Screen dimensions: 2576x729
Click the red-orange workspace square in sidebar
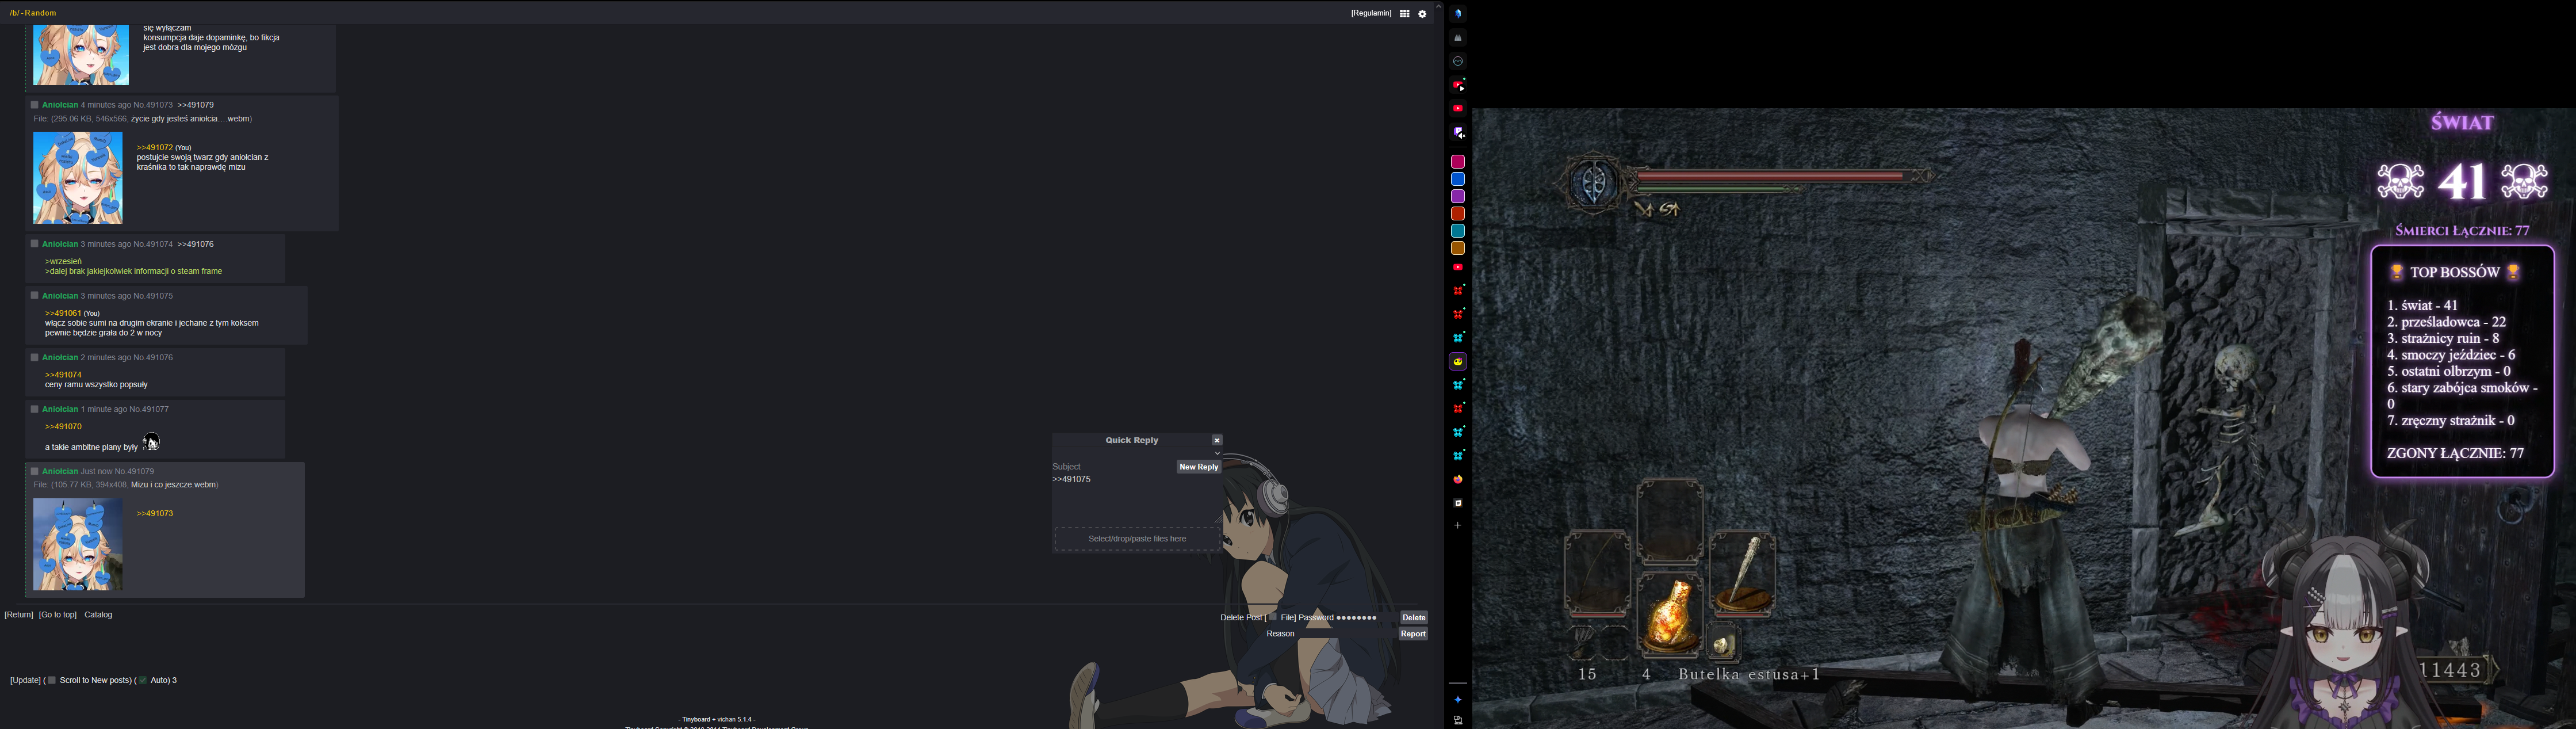(1458, 214)
